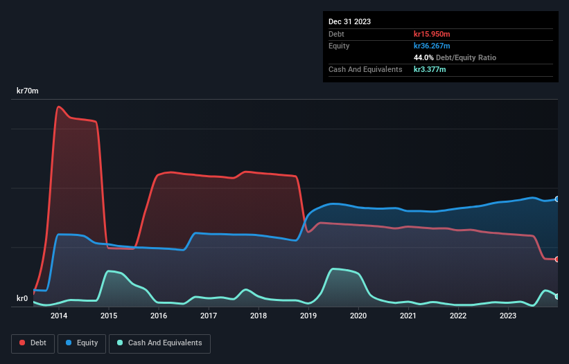The image size is (569, 364).
Task: Click the 44.0% Debt/Equity Ratio text
Action: tap(455, 57)
